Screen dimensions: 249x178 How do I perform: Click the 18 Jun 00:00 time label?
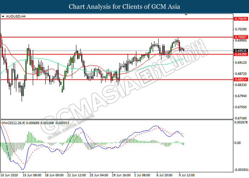tap(54, 175)
